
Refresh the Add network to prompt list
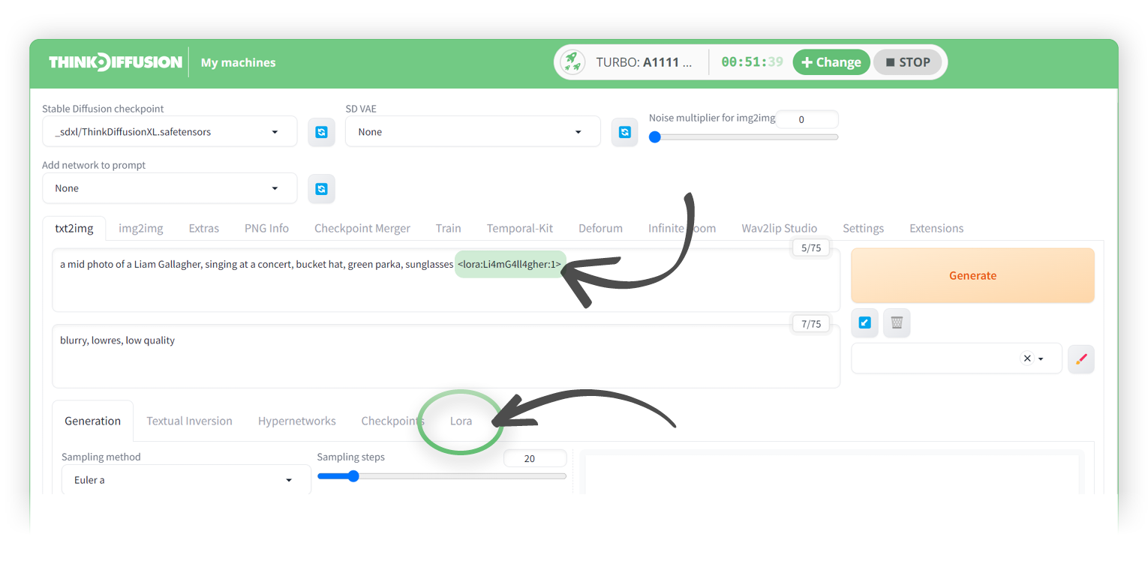click(x=321, y=189)
